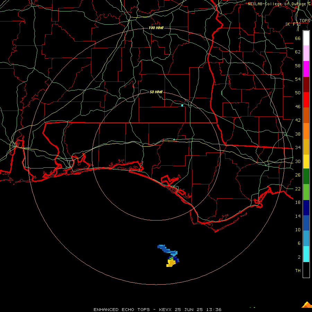Screen dimensions: 312x312
Task: Click the magenta legend swatch
Action: coord(306,69)
